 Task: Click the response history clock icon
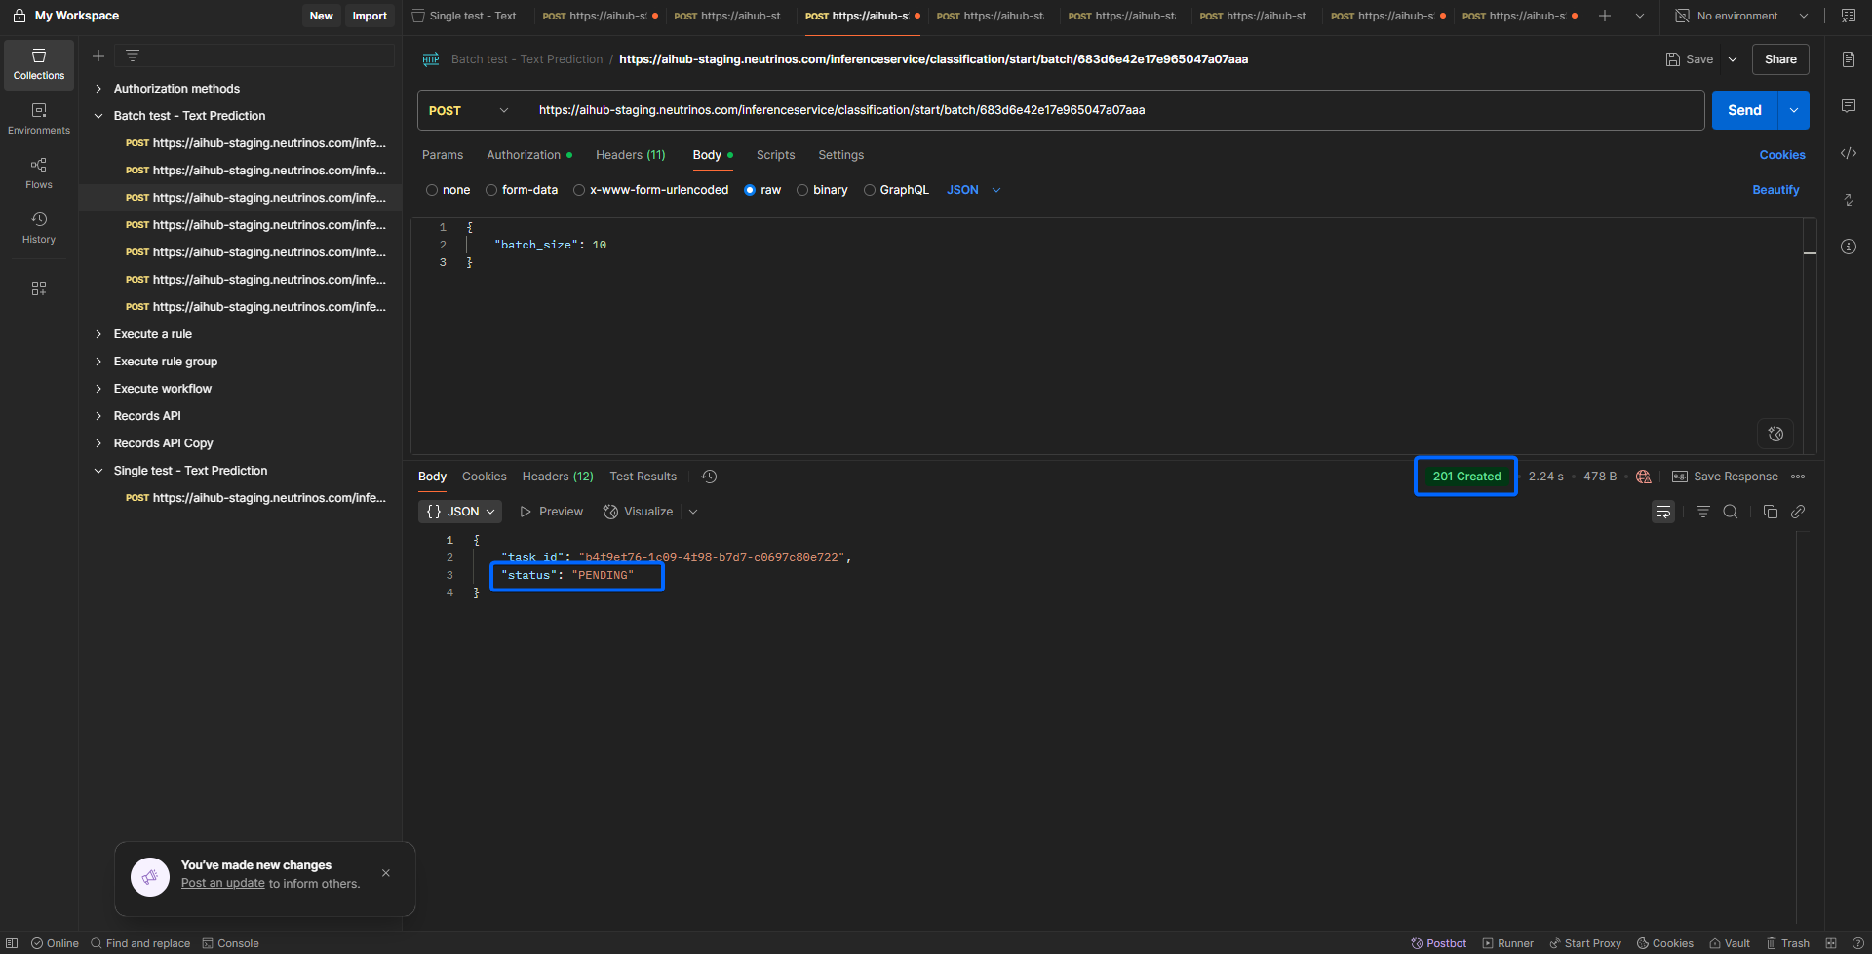710,477
